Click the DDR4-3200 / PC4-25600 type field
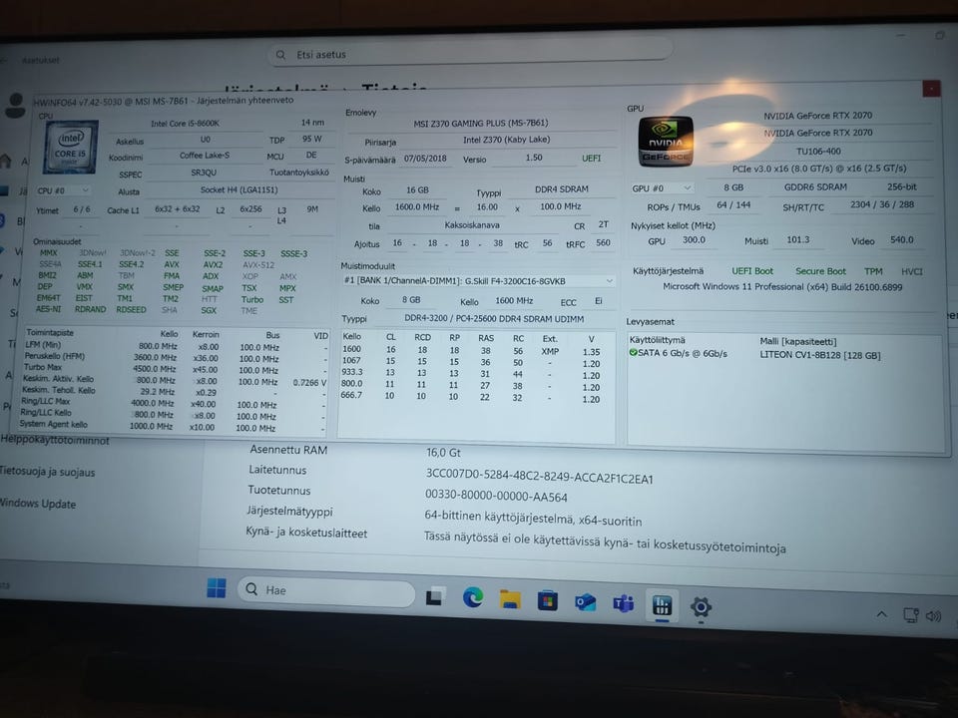 point(494,319)
